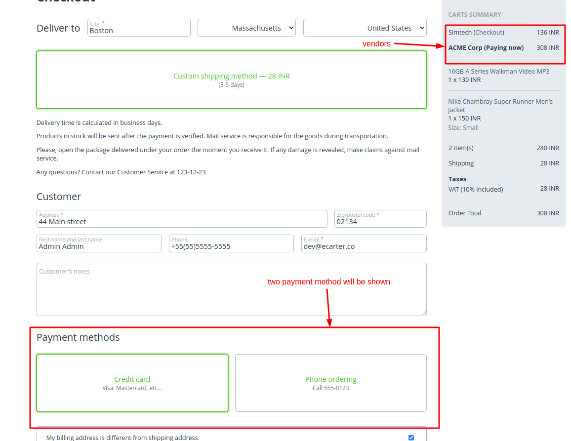Select the Credit card payment method

point(132,383)
